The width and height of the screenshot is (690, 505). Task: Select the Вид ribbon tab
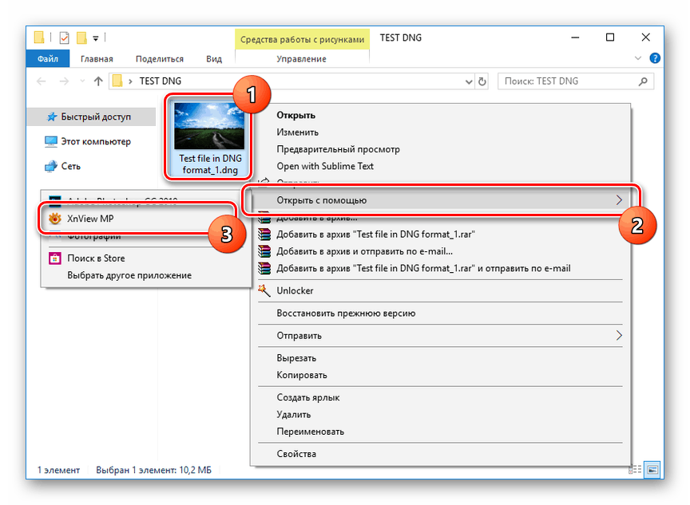214,59
